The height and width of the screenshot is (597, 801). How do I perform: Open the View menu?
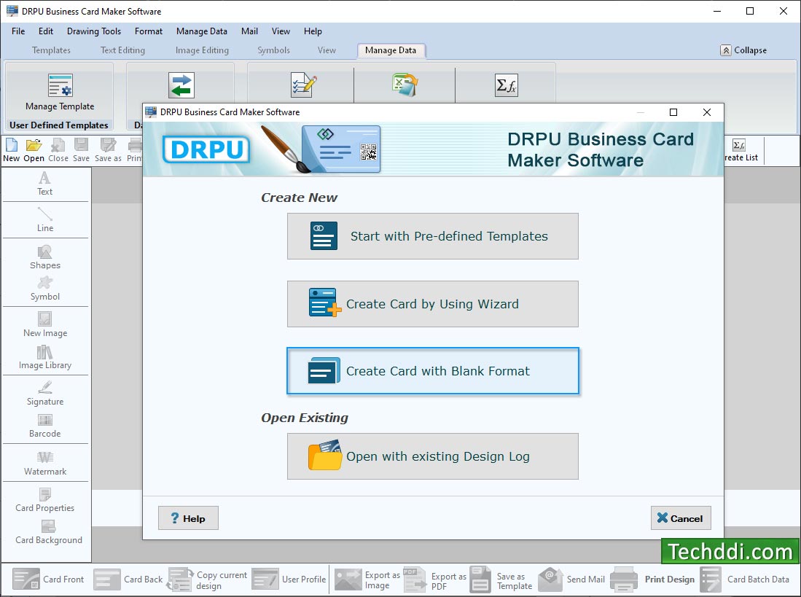(281, 31)
